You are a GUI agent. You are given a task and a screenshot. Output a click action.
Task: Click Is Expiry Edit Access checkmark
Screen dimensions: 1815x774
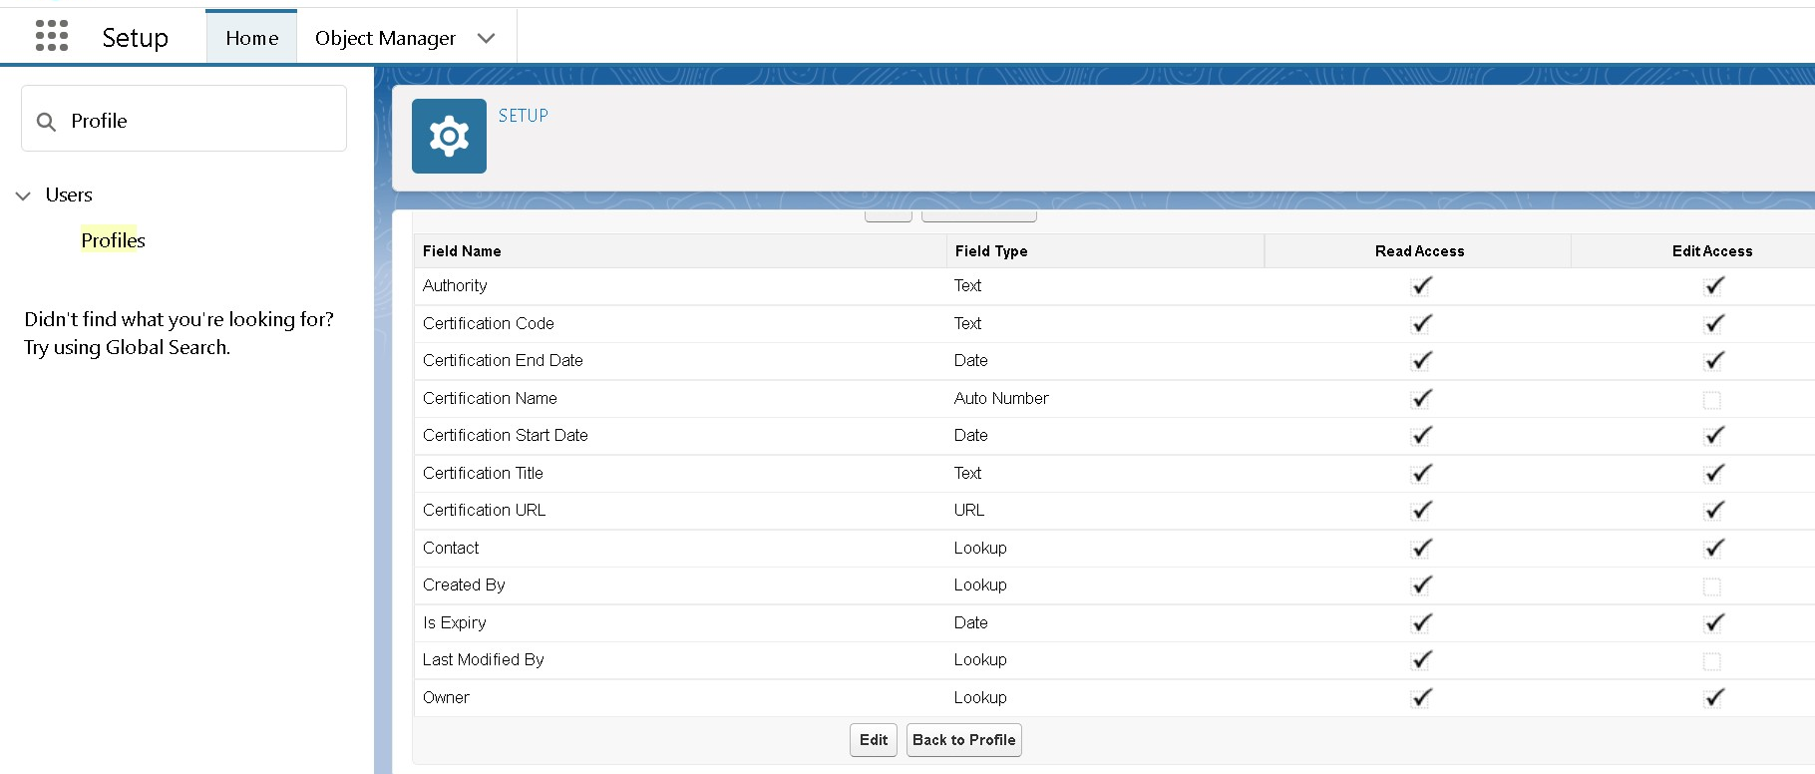[1713, 622]
